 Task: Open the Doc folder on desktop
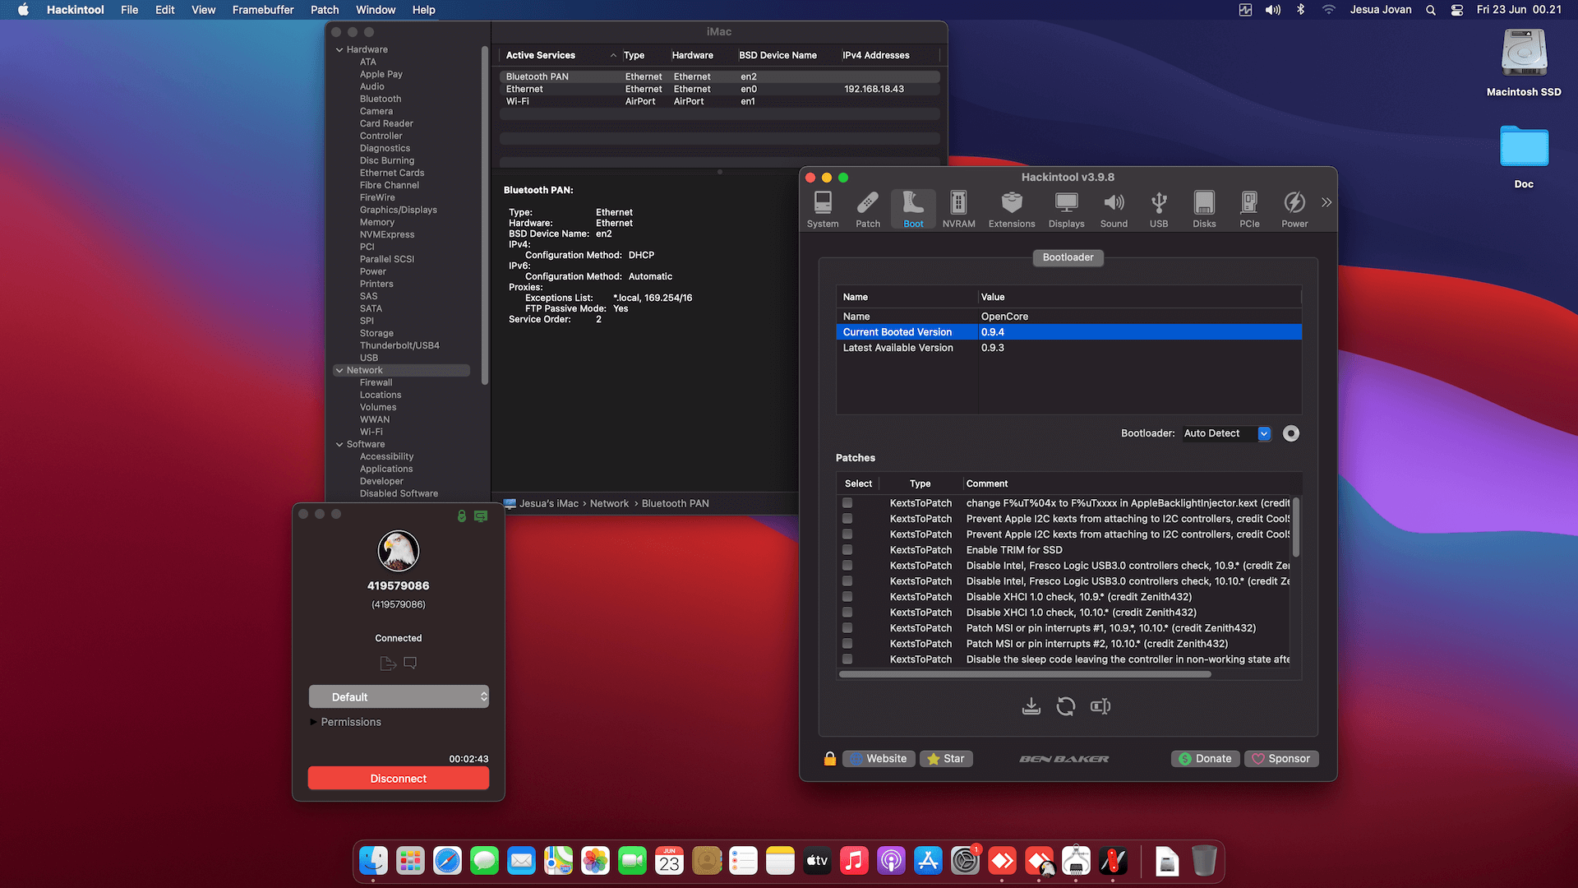tap(1524, 156)
